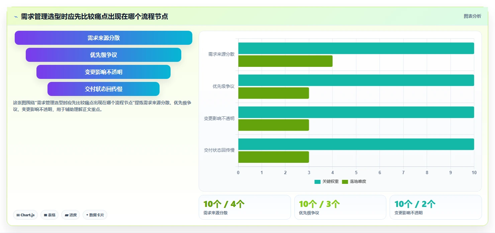Click the 交付状态回传慢 teal 关键权重 bar
This screenshot has height=233, width=495.
(356, 144)
